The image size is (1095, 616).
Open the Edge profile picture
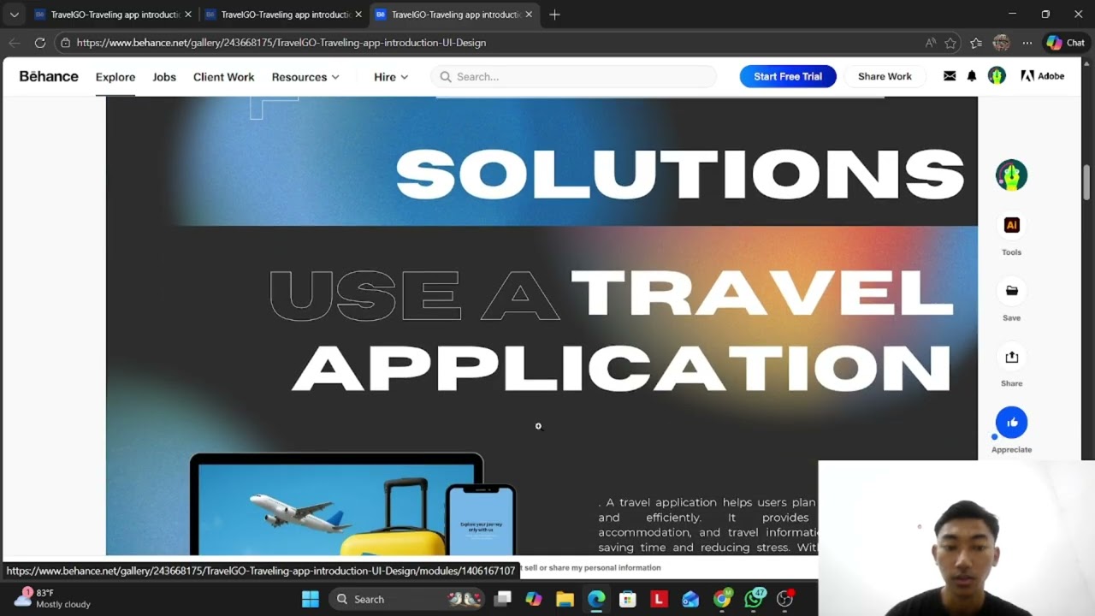(1001, 42)
